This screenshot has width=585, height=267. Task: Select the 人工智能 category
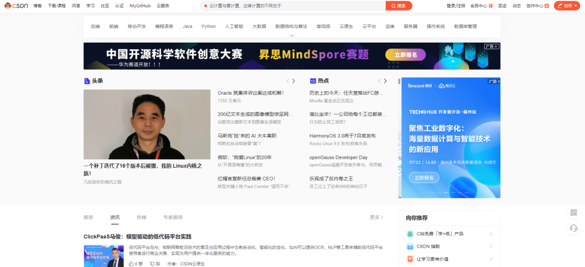pyautogui.click(x=234, y=26)
